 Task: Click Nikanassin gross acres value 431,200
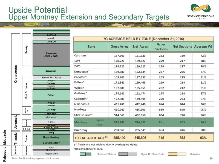tap(119, 104)
